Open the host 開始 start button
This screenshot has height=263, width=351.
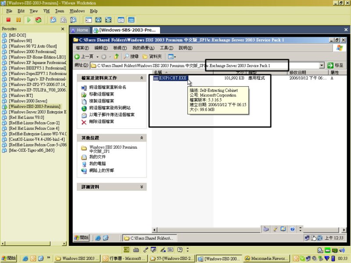9,258
